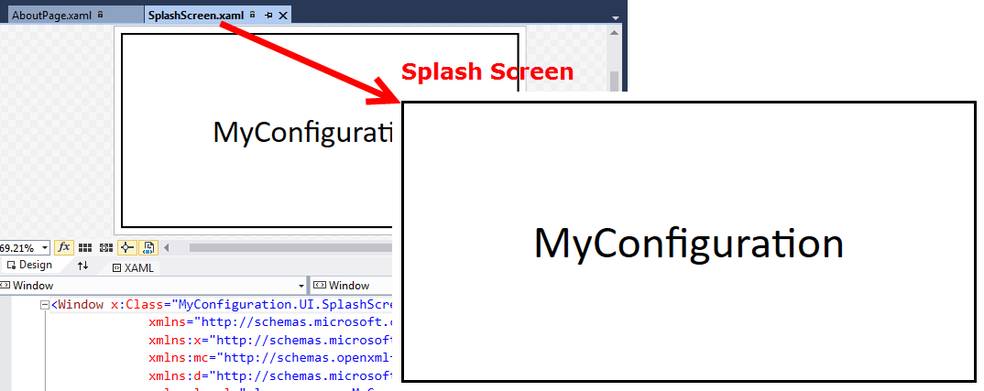The width and height of the screenshot is (984, 391).
Task: Click the designer vertical scrollbar up arrow
Action: [615, 33]
